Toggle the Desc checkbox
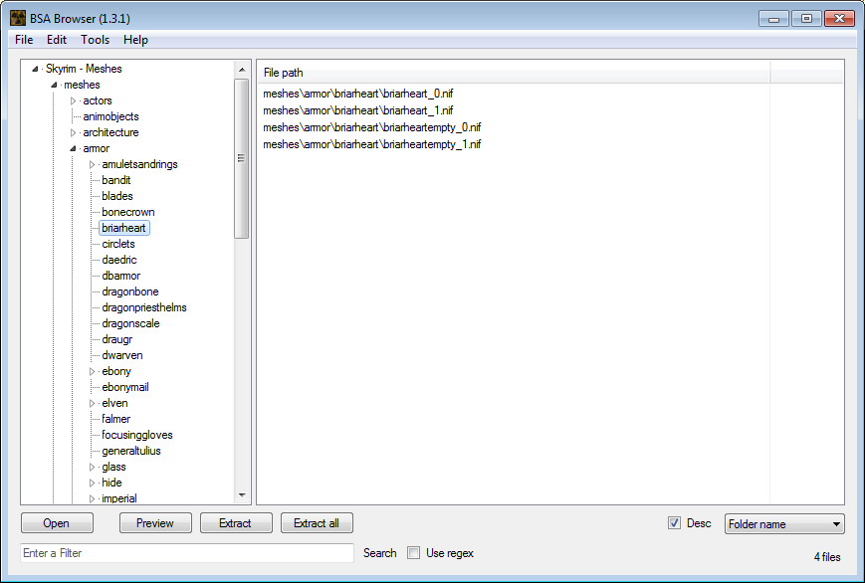Viewport: 865px width, 583px height. coord(674,523)
